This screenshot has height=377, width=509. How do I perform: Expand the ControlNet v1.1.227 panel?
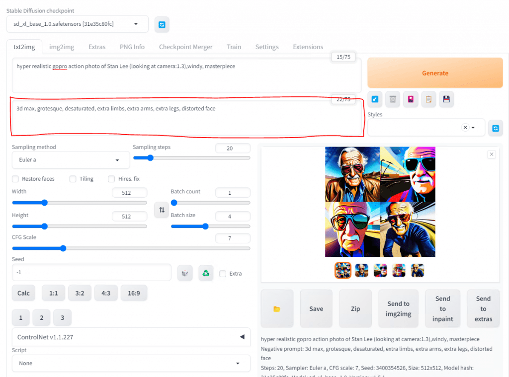tap(131, 337)
